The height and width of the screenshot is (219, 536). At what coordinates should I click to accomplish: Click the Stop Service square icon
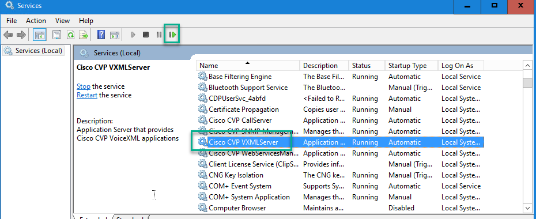(146, 35)
